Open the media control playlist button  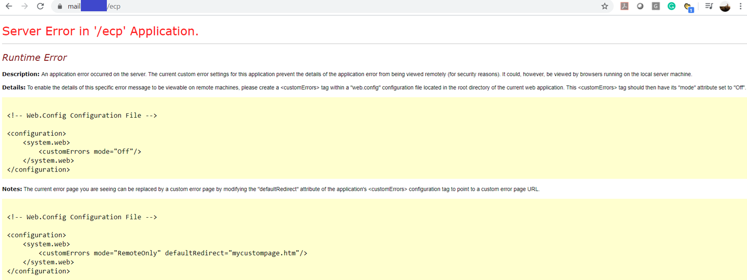(x=709, y=6)
